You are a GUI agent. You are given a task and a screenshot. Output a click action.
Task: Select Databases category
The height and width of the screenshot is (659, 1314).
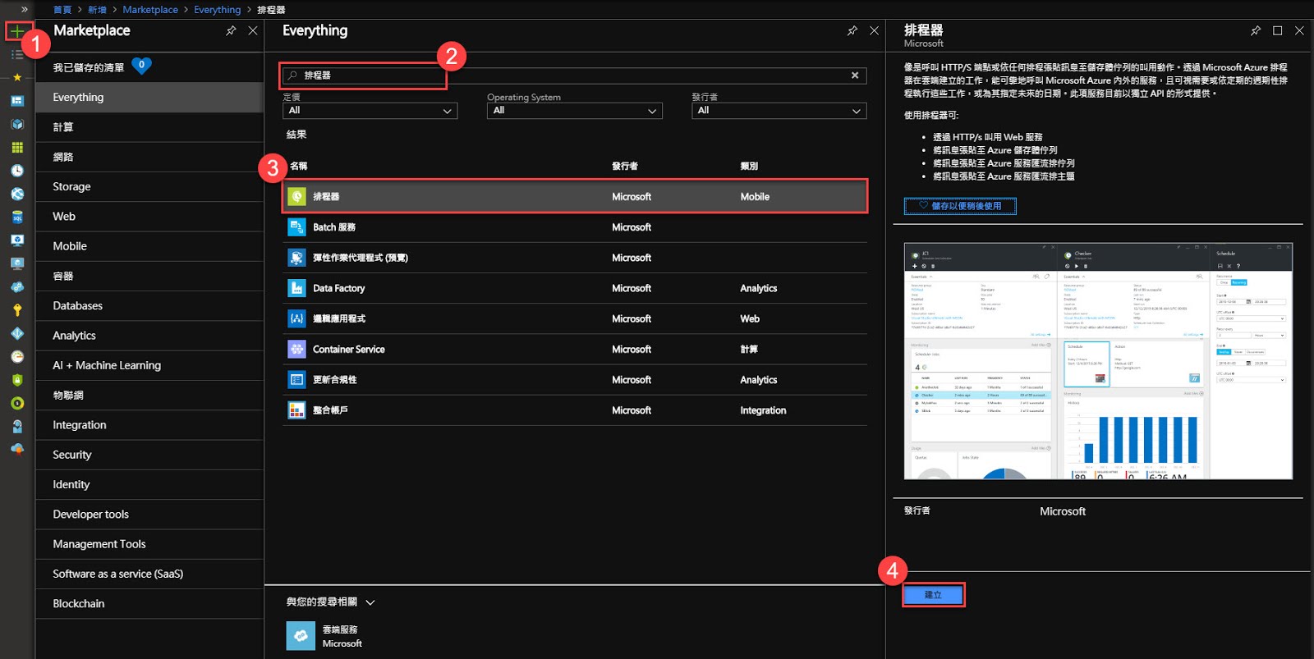(x=149, y=306)
